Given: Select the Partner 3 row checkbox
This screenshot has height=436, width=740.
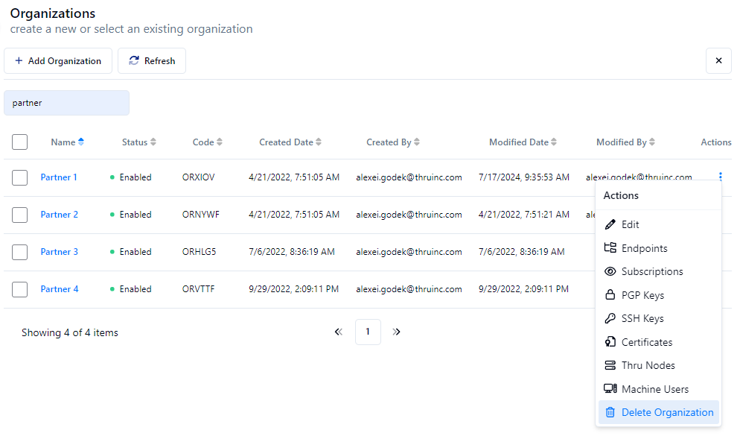Looking at the screenshot, I should (20, 252).
